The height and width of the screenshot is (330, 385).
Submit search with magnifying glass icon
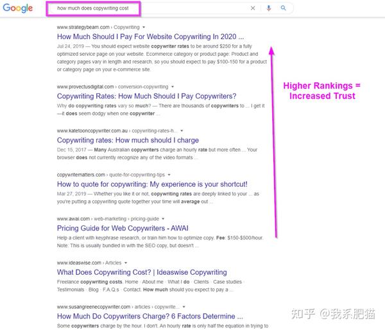click(x=284, y=8)
